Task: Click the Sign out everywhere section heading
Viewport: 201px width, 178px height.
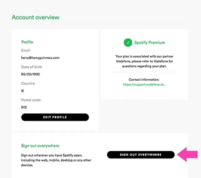Action: click(40, 146)
